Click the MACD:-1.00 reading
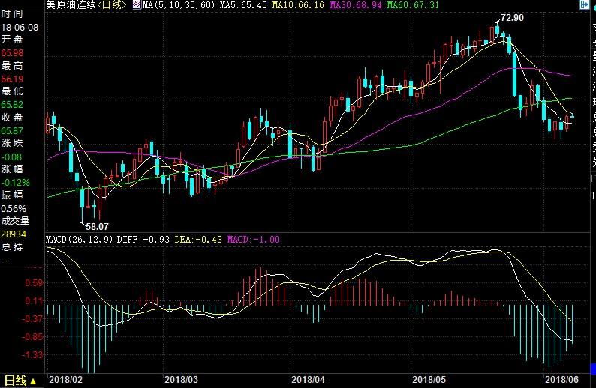 [253, 240]
